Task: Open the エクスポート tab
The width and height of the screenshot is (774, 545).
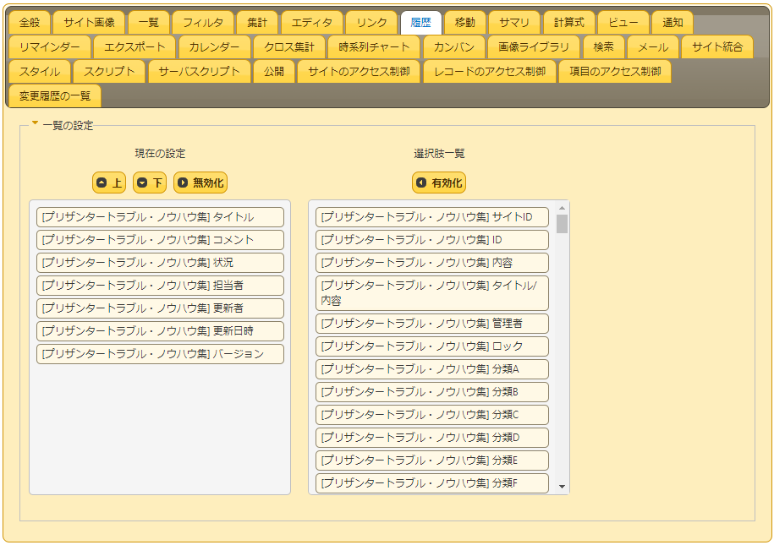Action: pos(134,46)
